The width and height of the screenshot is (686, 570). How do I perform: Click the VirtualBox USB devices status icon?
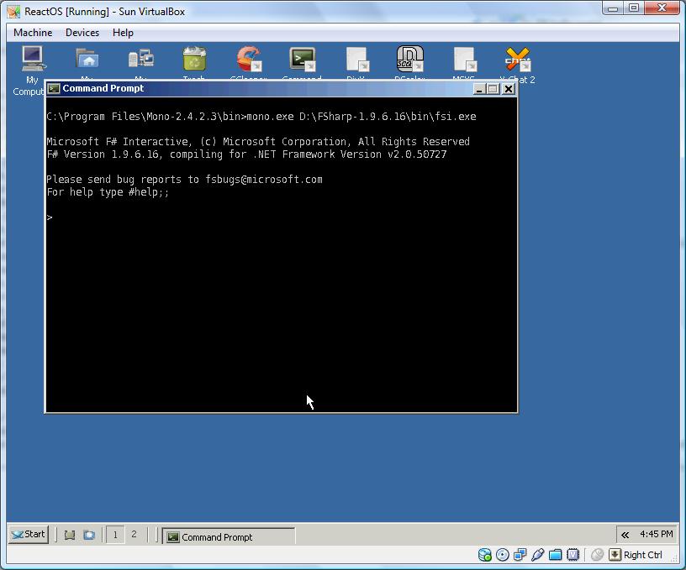pyautogui.click(x=537, y=555)
